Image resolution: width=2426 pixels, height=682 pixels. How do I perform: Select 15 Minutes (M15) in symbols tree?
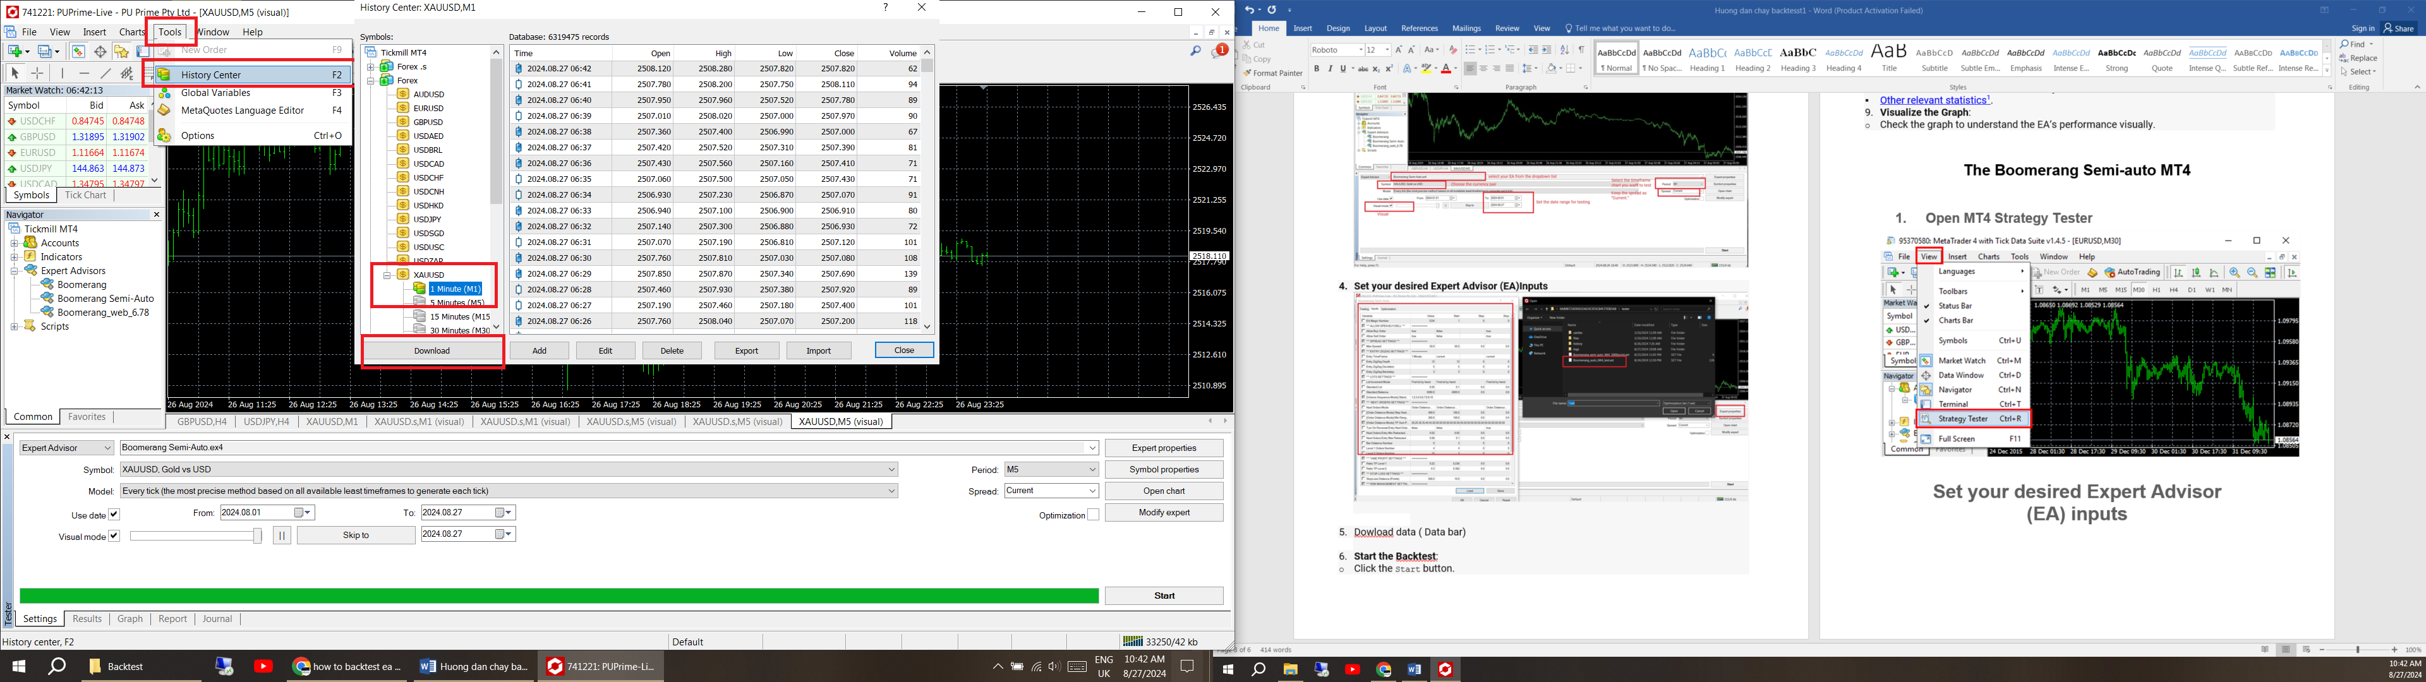(459, 316)
